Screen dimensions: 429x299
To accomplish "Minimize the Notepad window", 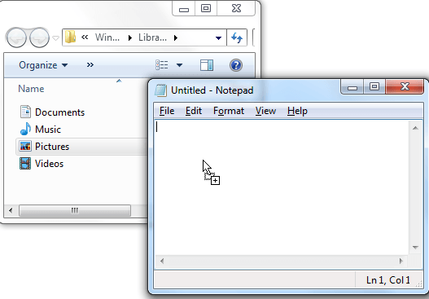I will click(352, 87).
